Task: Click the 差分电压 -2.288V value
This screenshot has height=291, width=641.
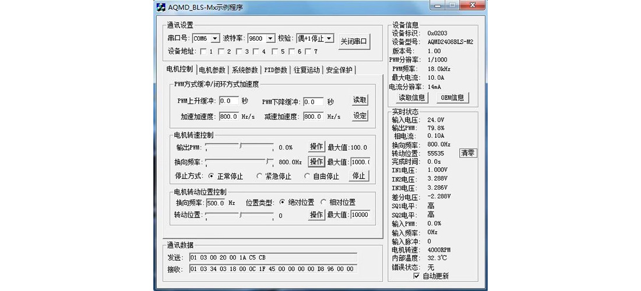Action: [439, 196]
